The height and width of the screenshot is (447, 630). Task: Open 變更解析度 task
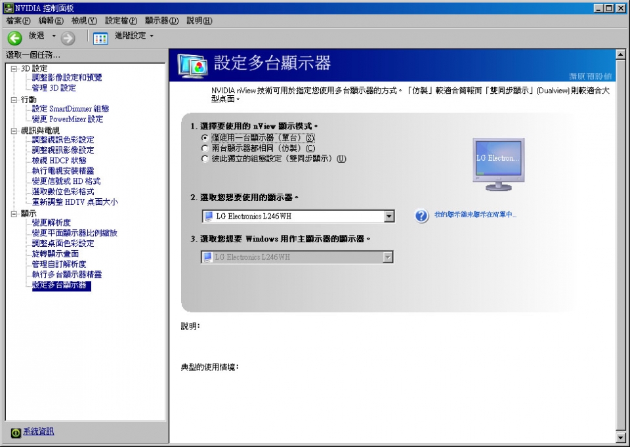tap(51, 223)
